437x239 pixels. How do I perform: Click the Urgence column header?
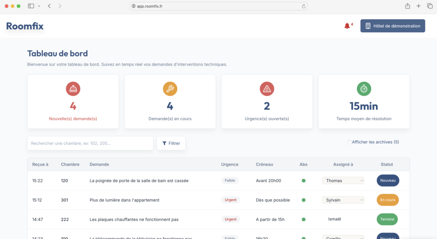[230, 164]
